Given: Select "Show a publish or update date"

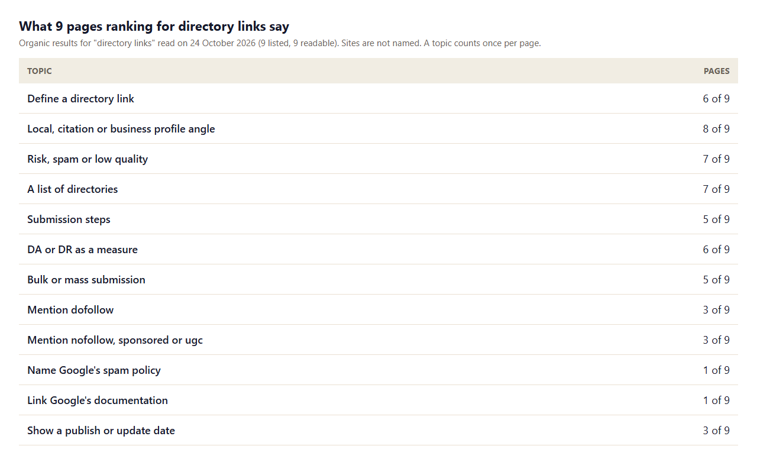Looking at the screenshot, I should 101,431.
